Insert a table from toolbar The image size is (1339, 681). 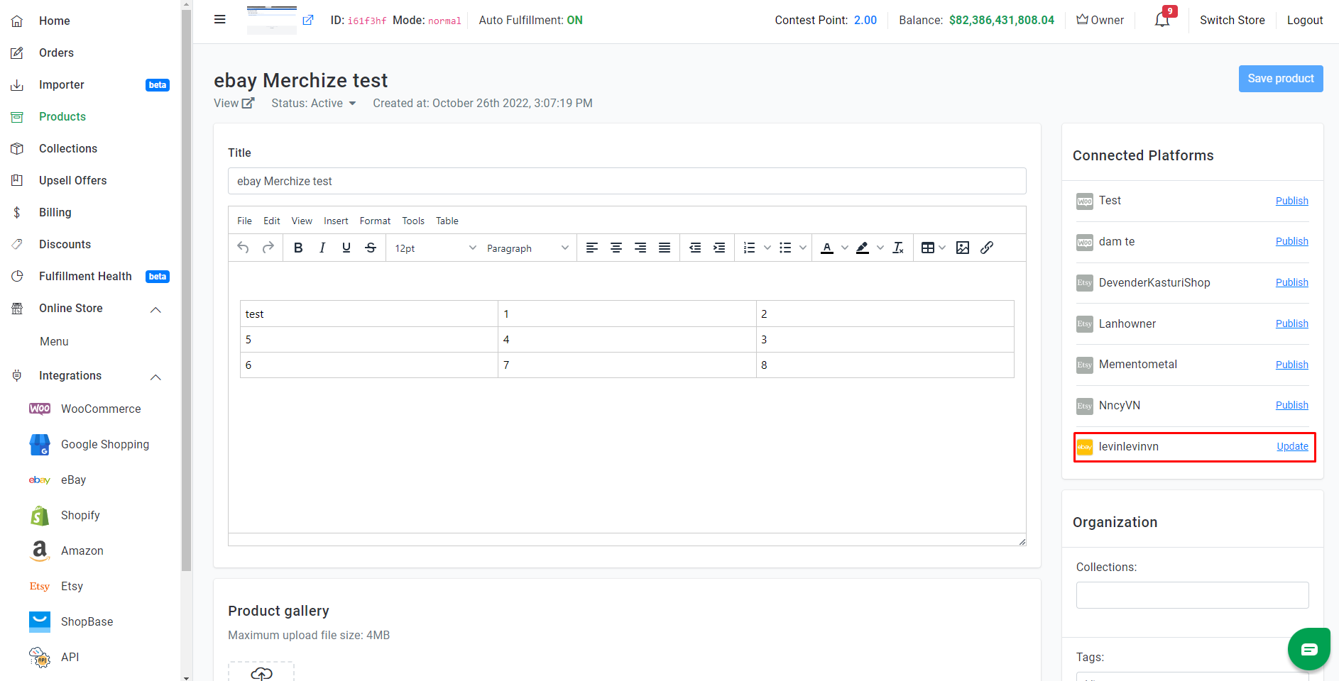927,248
